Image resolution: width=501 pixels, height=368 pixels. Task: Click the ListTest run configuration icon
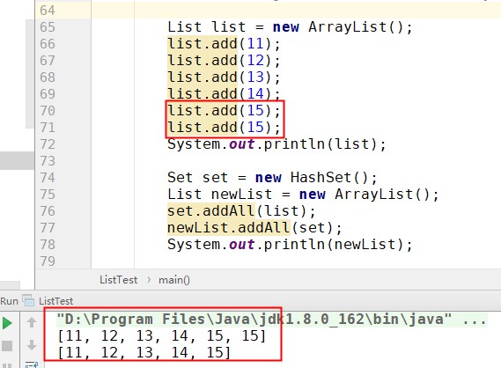pos(28,300)
